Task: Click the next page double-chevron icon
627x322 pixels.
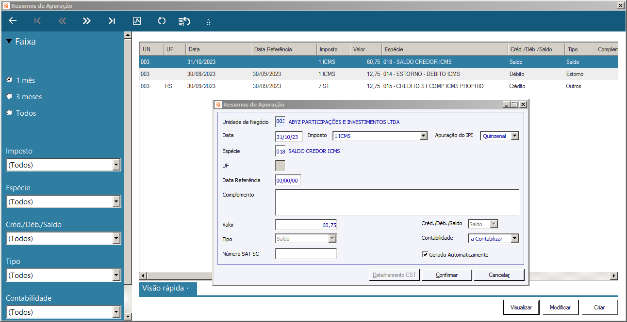Action: coord(87,21)
